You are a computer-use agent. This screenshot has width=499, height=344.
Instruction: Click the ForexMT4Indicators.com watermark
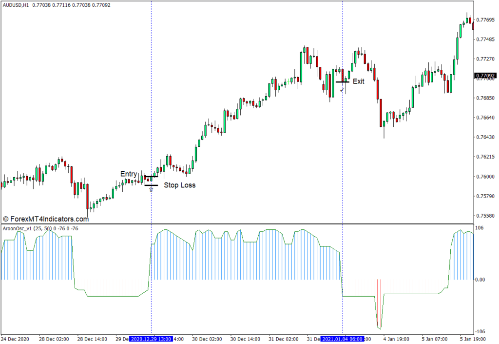[46, 219]
